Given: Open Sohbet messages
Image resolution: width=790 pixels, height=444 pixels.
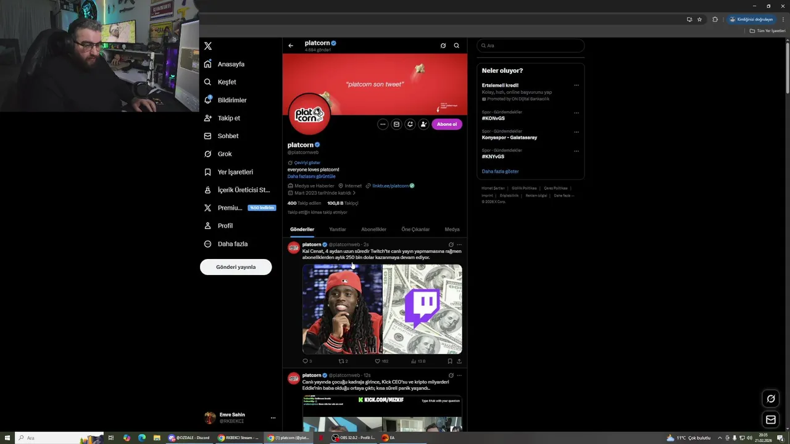Looking at the screenshot, I should pyautogui.click(x=221, y=136).
